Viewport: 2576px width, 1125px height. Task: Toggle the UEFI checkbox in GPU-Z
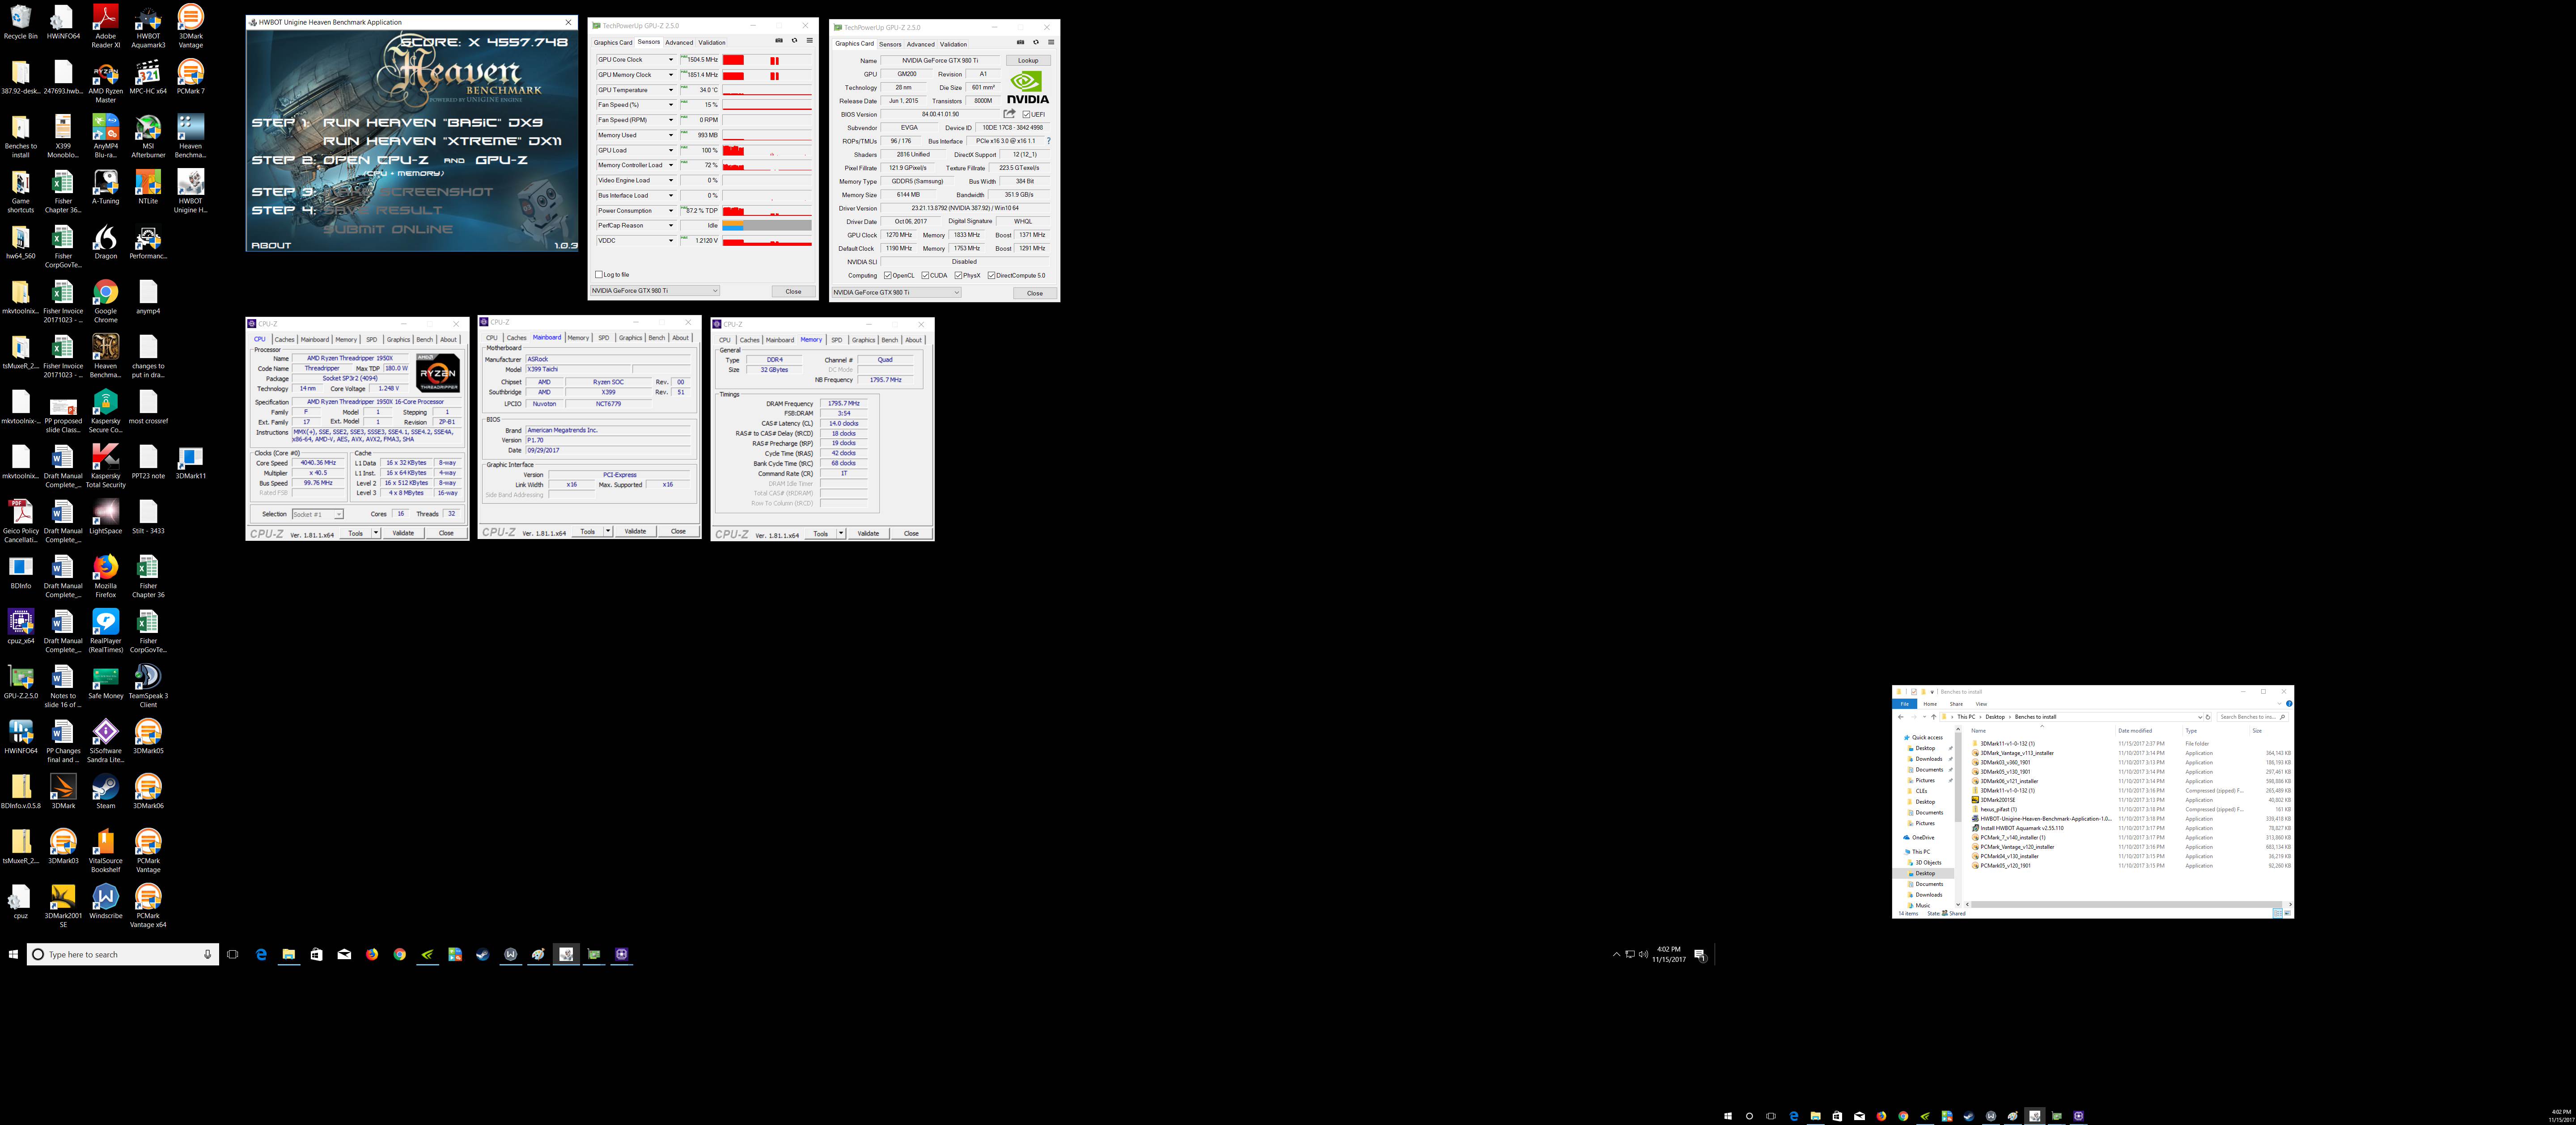coord(1026,115)
